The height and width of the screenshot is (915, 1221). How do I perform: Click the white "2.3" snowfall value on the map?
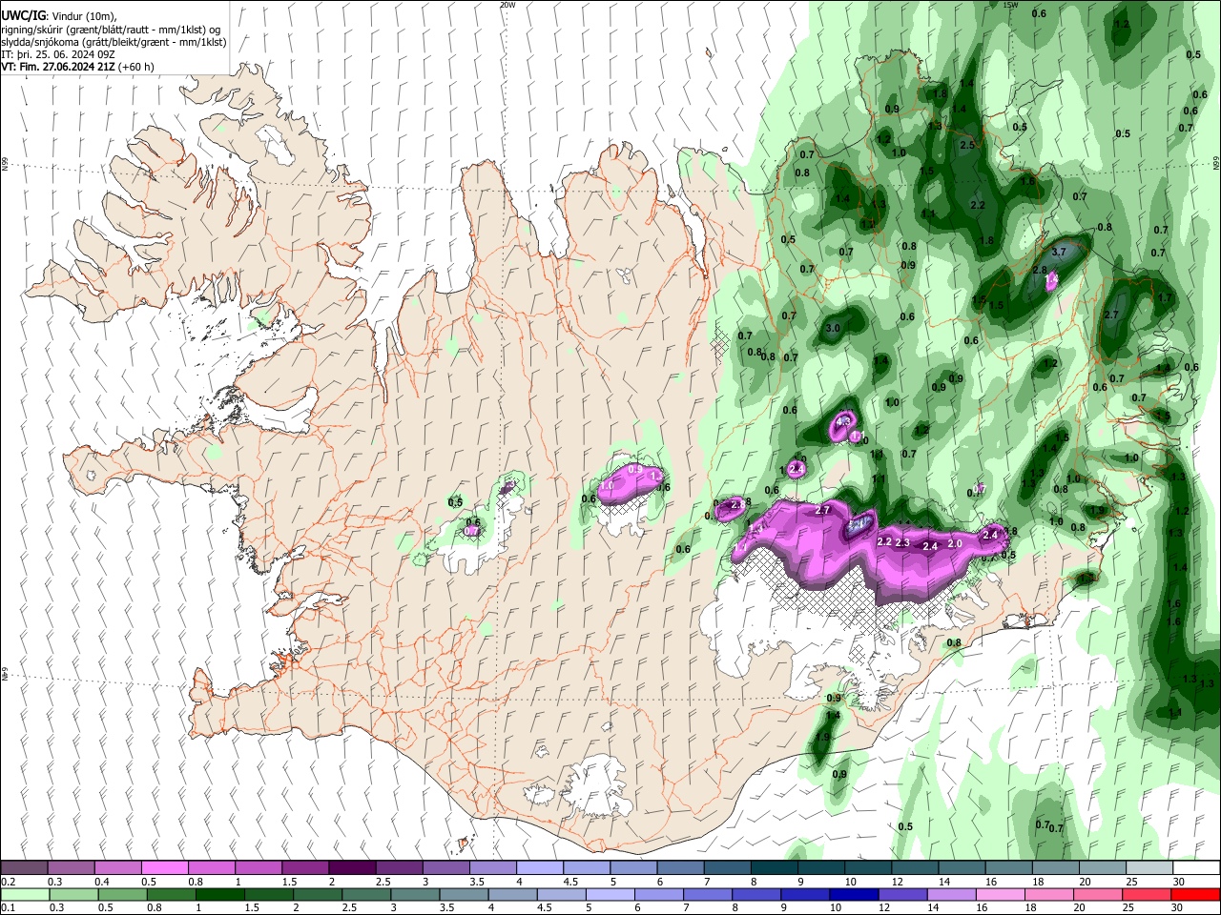902,543
